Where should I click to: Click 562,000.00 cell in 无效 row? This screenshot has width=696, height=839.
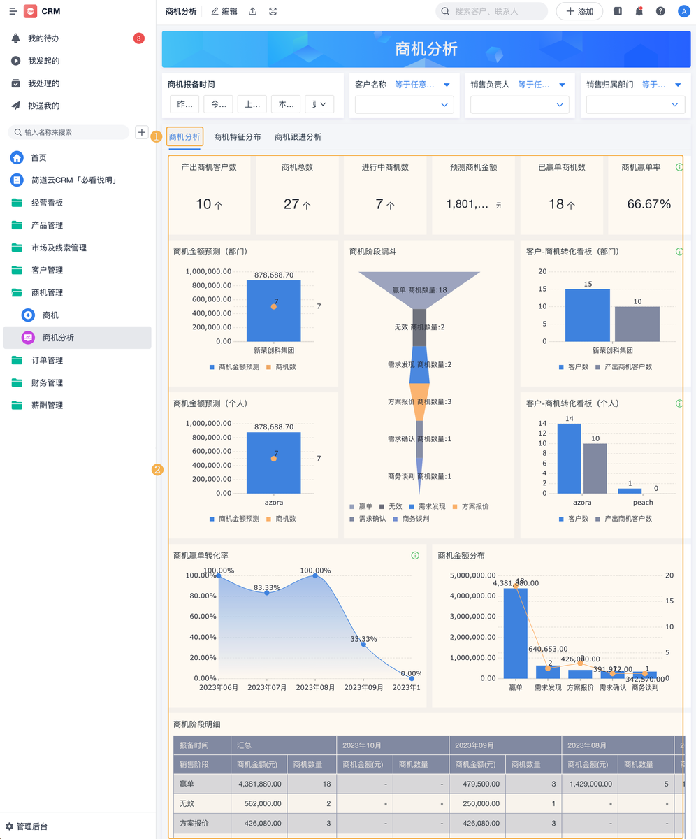click(x=259, y=803)
